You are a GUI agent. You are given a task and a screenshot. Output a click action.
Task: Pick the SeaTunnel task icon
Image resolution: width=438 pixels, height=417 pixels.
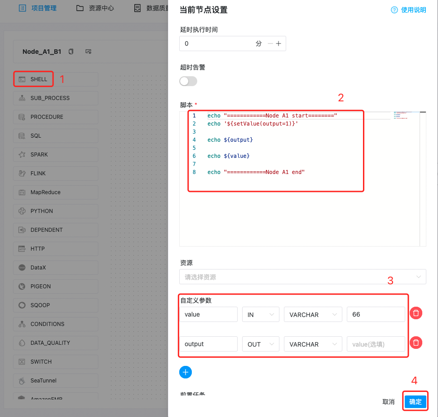click(x=22, y=381)
